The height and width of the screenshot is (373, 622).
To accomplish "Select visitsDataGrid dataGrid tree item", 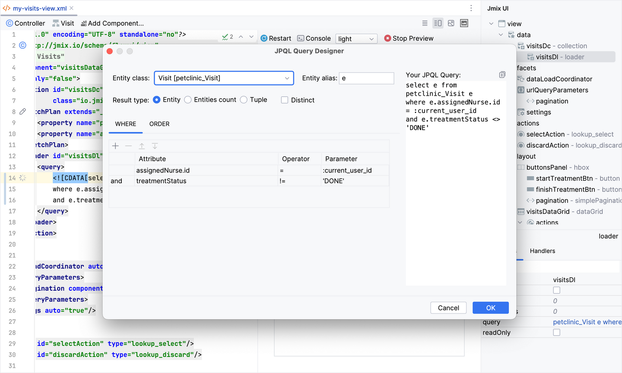I will coord(560,211).
